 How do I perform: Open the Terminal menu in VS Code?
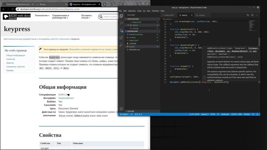tap(155, 11)
